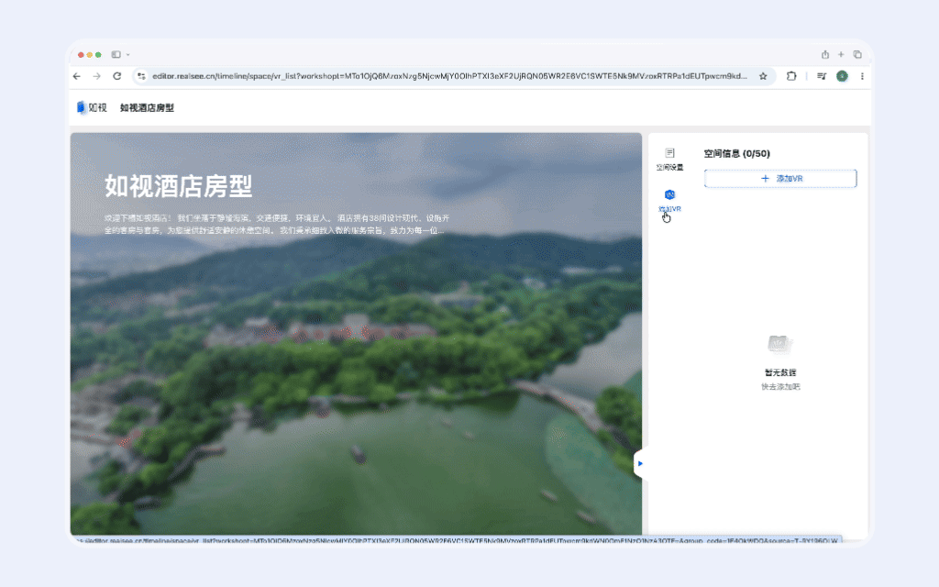This screenshot has width=939, height=587.
Task: Click the 空间信息 (0/50) heading
Action: pos(736,153)
